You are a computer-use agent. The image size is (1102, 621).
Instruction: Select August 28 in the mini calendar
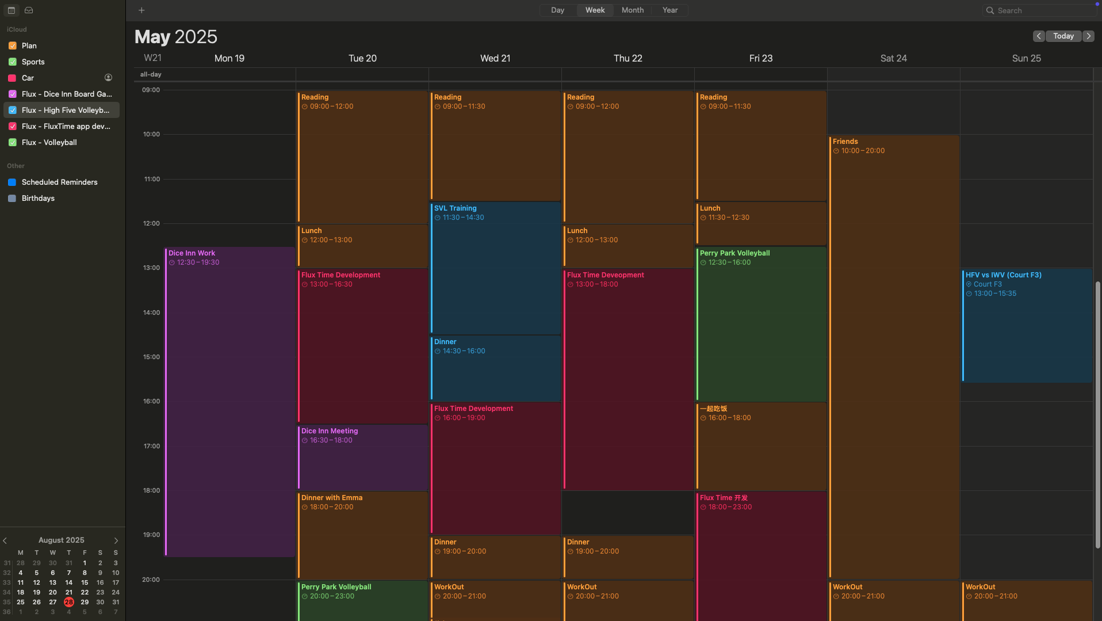pyautogui.click(x=68, y=602)
